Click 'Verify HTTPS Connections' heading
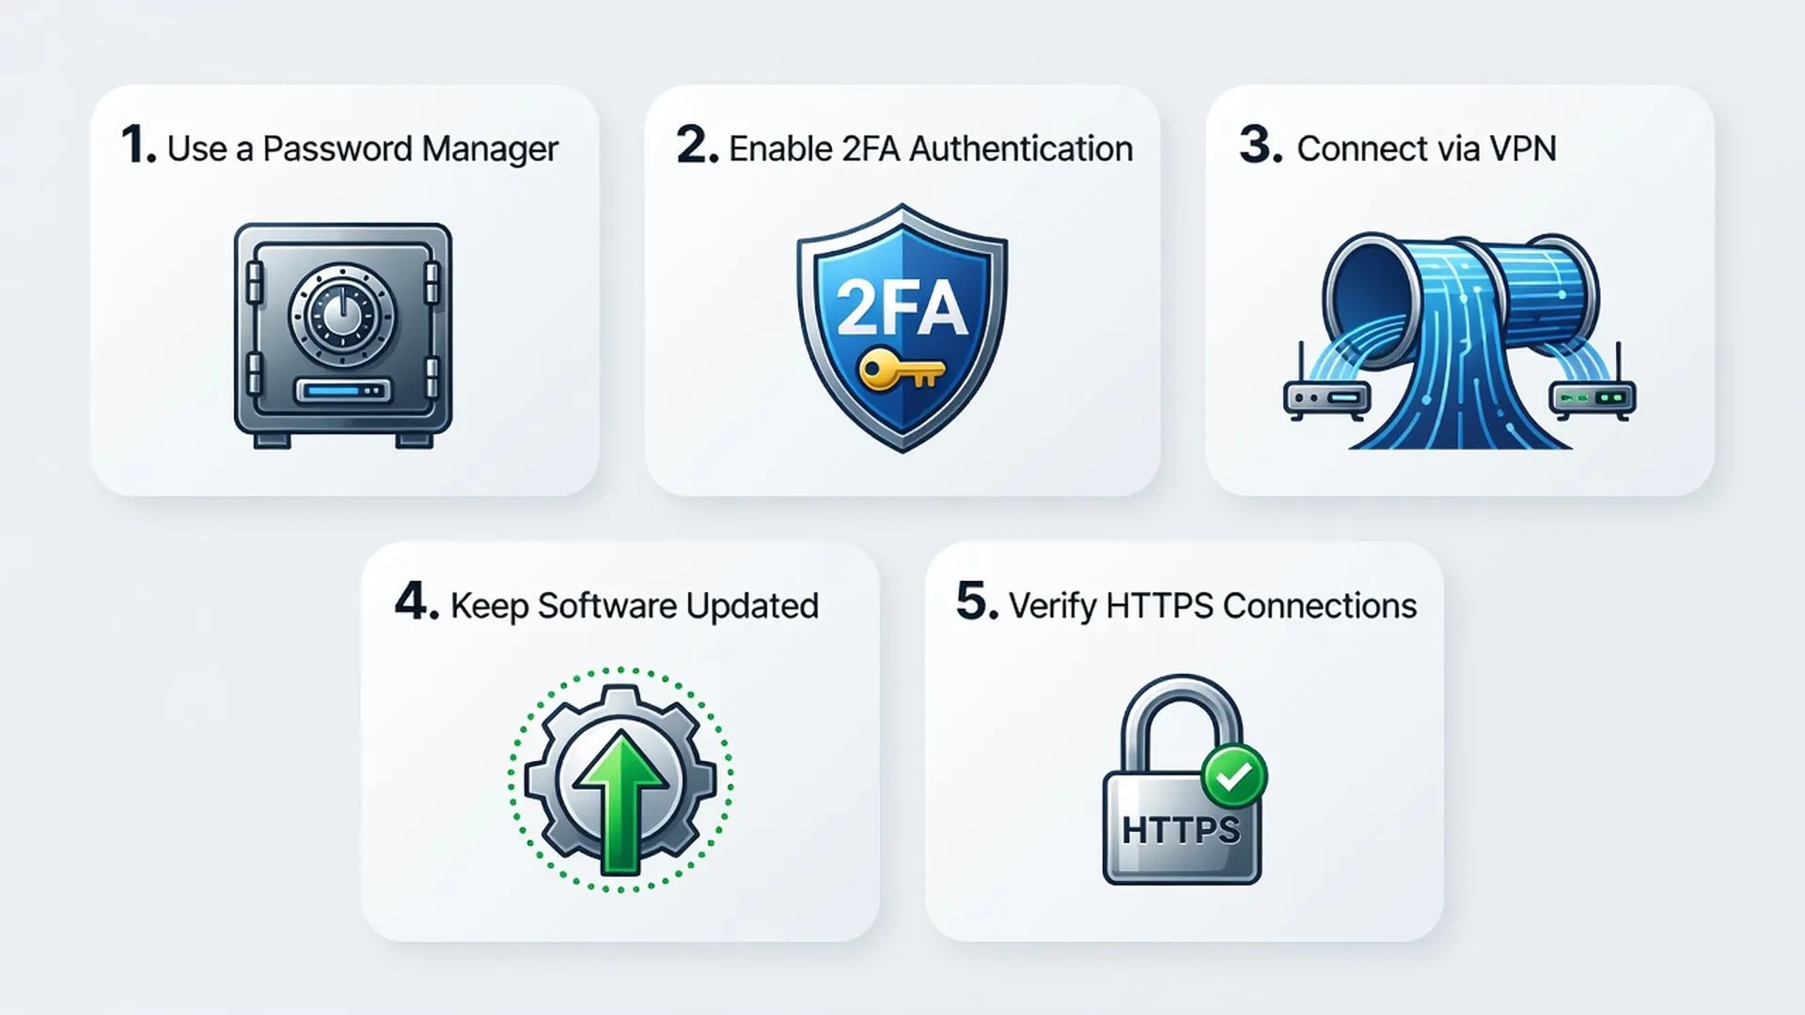 click(1213, 606)
